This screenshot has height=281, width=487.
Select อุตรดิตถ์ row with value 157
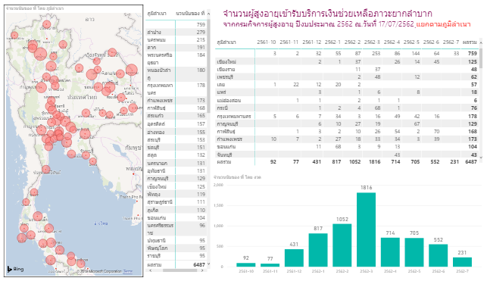[x=176, y=124]
